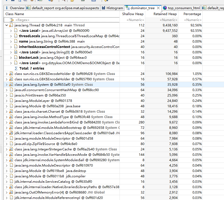Click the AppClassLoader object icon
The height and width of the screenshot is (200, 224).
coord(11,133)
